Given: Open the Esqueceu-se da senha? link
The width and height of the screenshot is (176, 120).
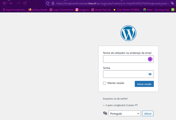Looking at the screenshot, I should tap(115, 99).
